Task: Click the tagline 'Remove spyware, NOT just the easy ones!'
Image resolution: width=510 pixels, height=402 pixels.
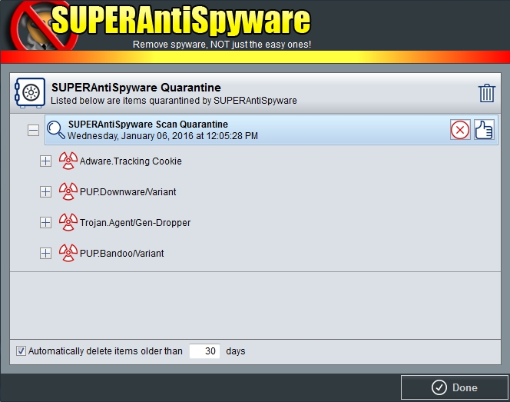Action: click(x=222, y=45)
